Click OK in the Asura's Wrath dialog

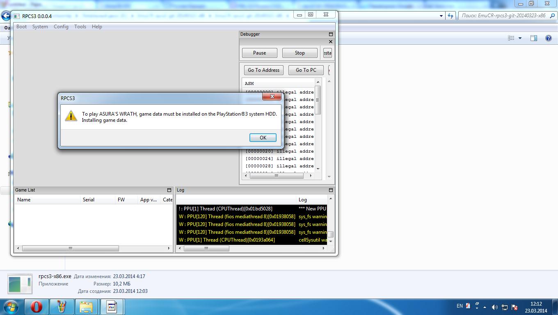263,138
